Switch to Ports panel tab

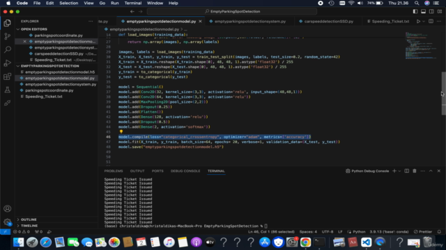tap(157, 171)
